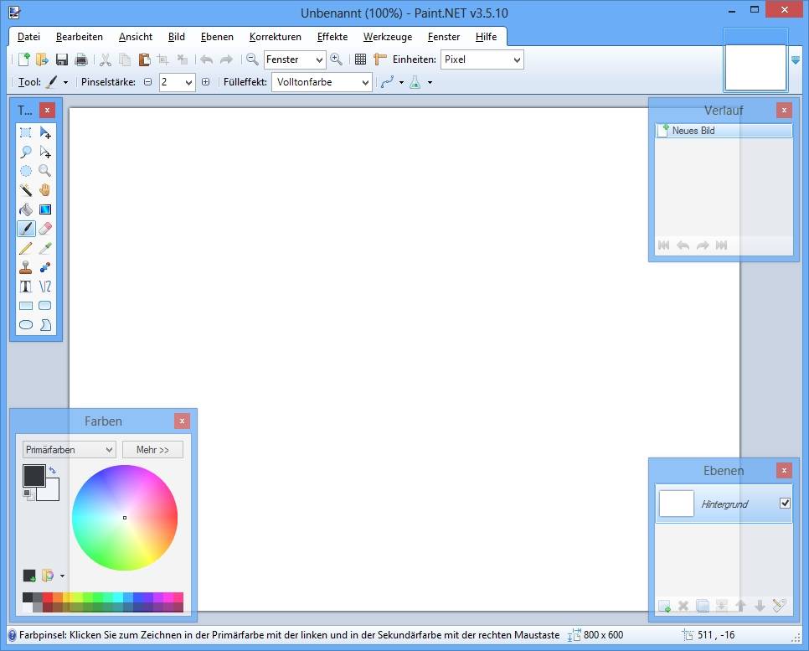Open the Einheiten Pixel dropdown
The height and width of the screenshot is (651, 809).
coord(517,59)
